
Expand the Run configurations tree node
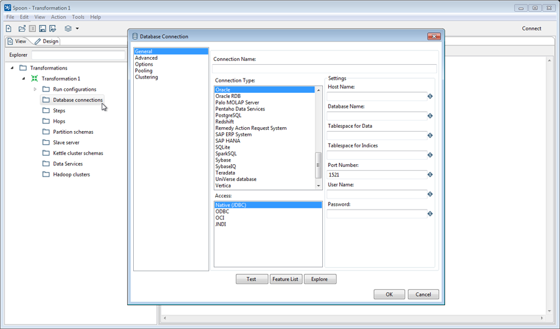coord(35,90)
